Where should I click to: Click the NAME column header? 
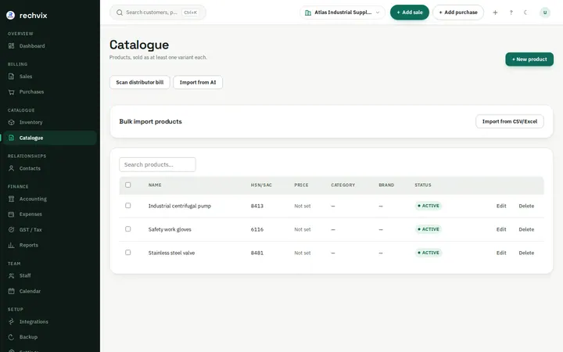pos(155,185)
